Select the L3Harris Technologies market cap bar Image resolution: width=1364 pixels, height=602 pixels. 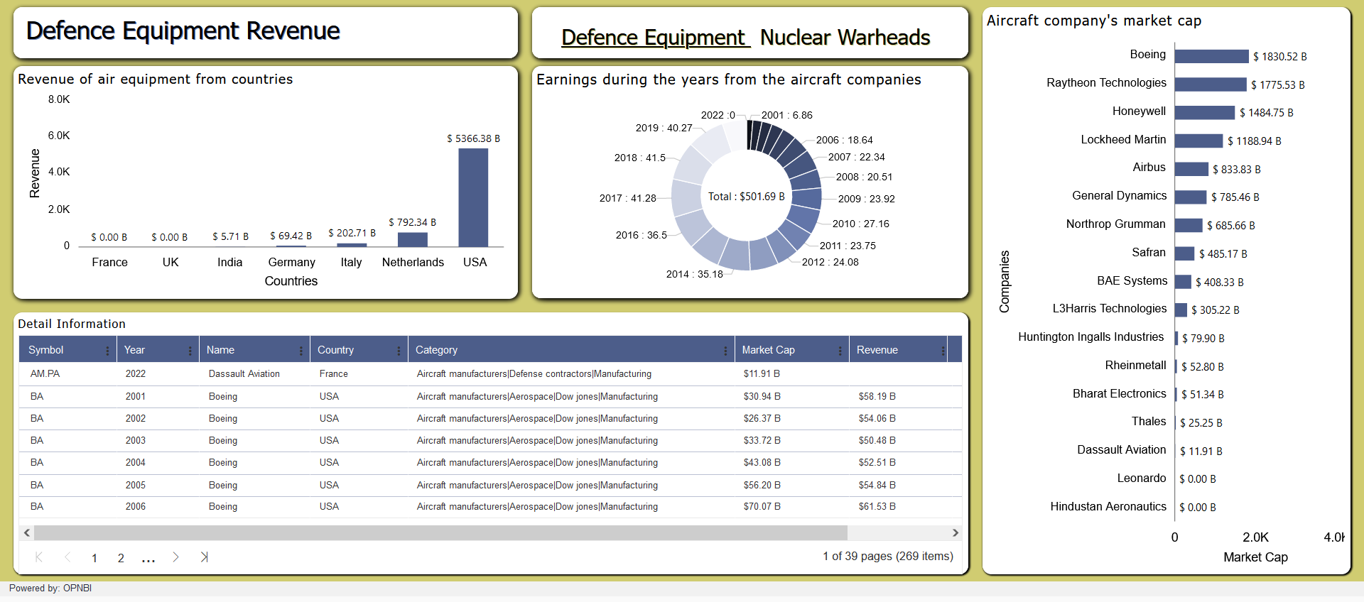pos(1181,310)
